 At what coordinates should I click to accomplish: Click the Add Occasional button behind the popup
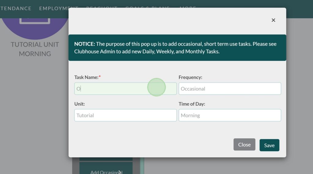click(x=106, y=171)
